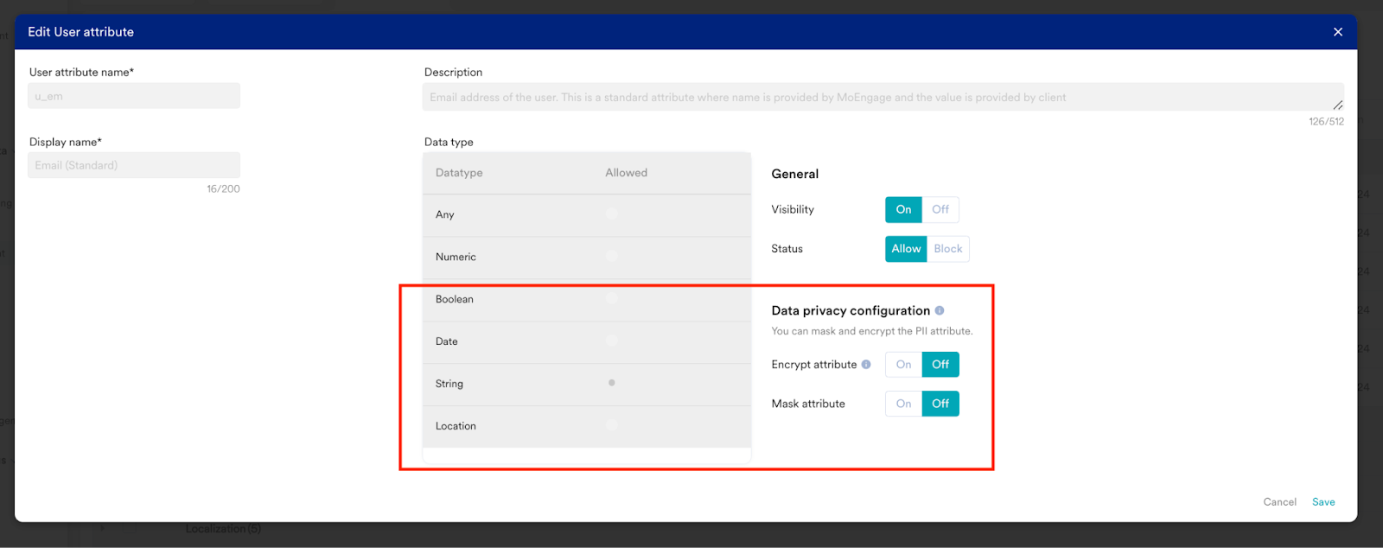Pick the Date datatype radio button

611,341
